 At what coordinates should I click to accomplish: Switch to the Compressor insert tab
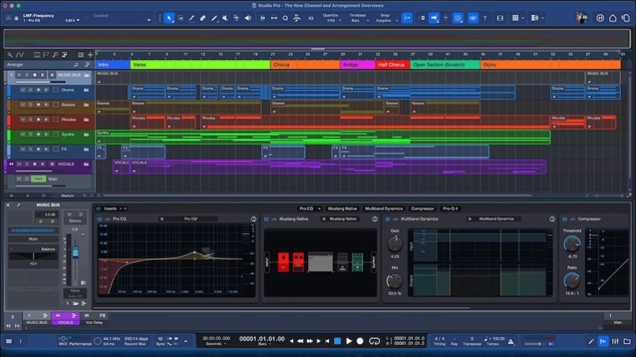(x=422, y=208)
